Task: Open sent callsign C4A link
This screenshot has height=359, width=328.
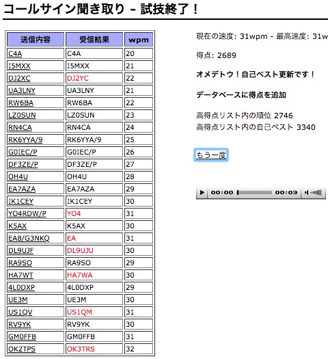Action: click(15, 53)
